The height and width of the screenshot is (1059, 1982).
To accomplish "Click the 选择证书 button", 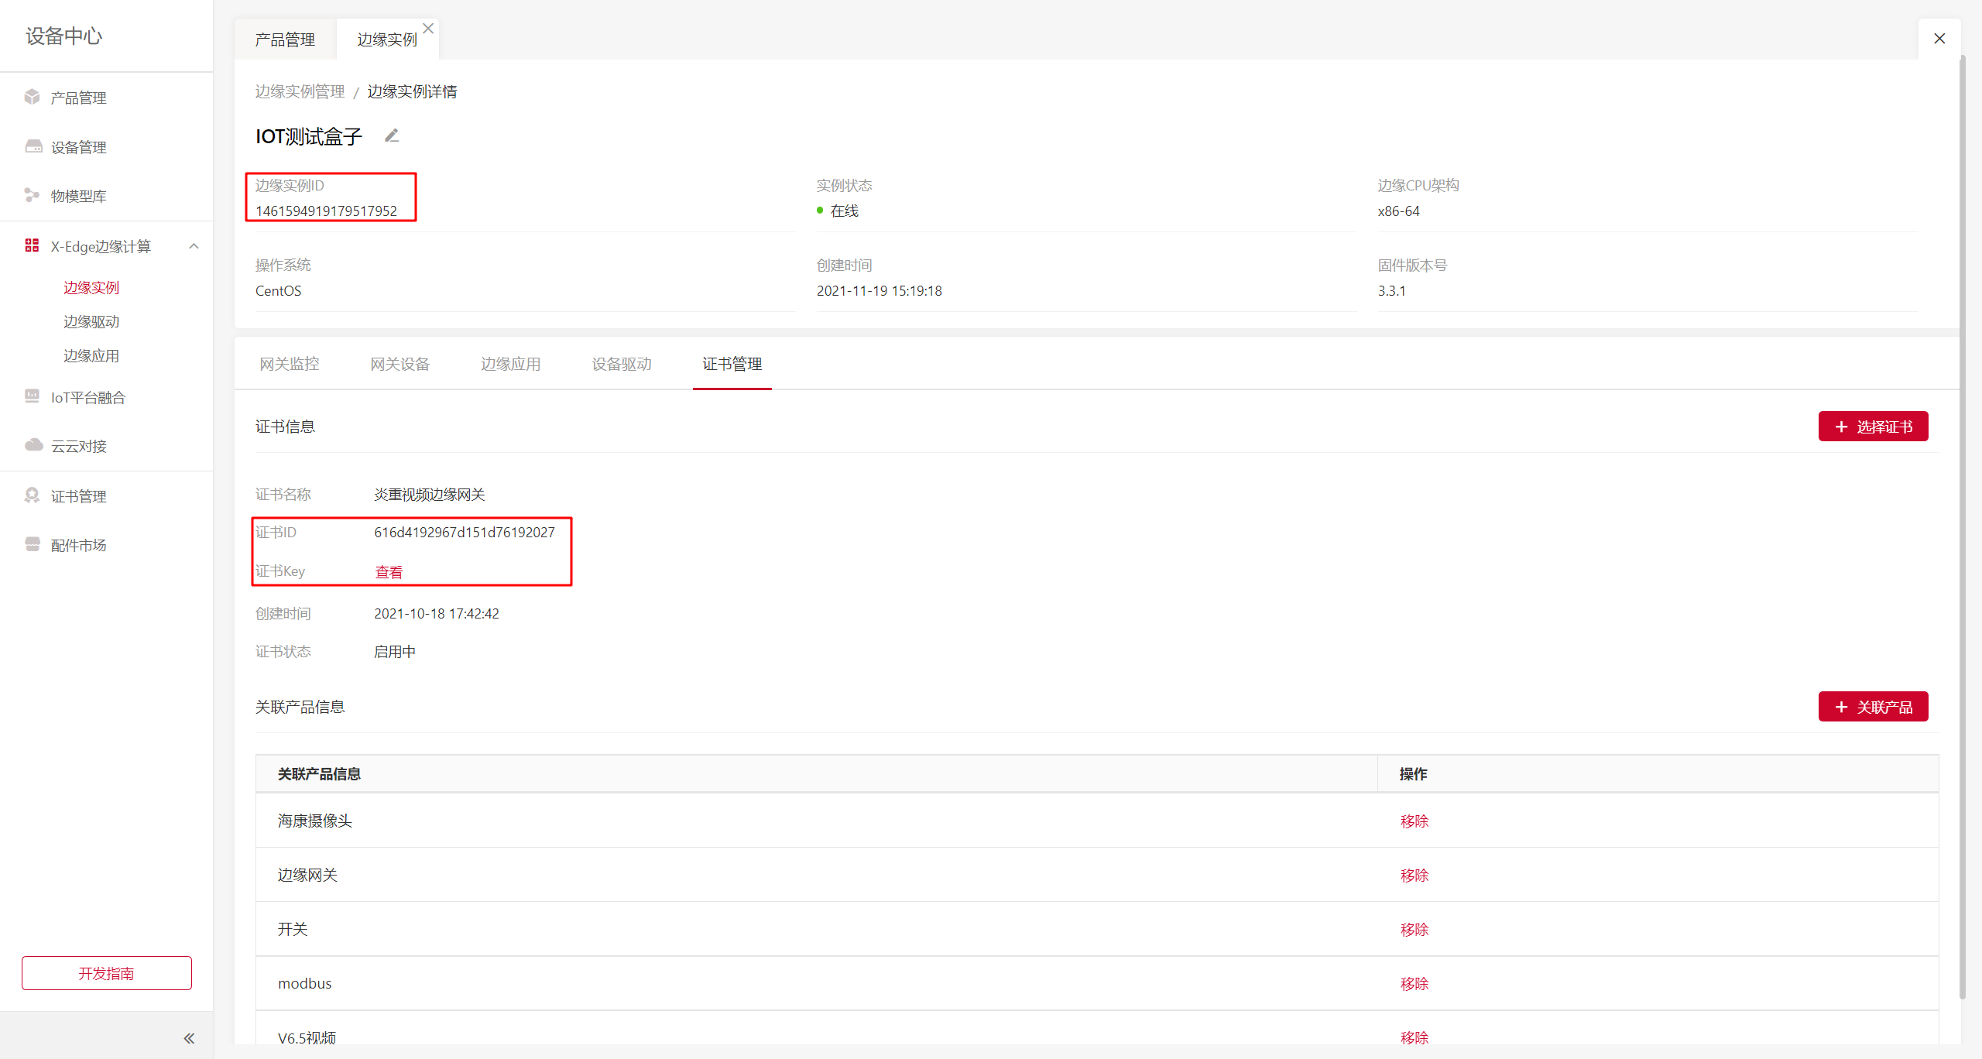I will point(1872,427).
